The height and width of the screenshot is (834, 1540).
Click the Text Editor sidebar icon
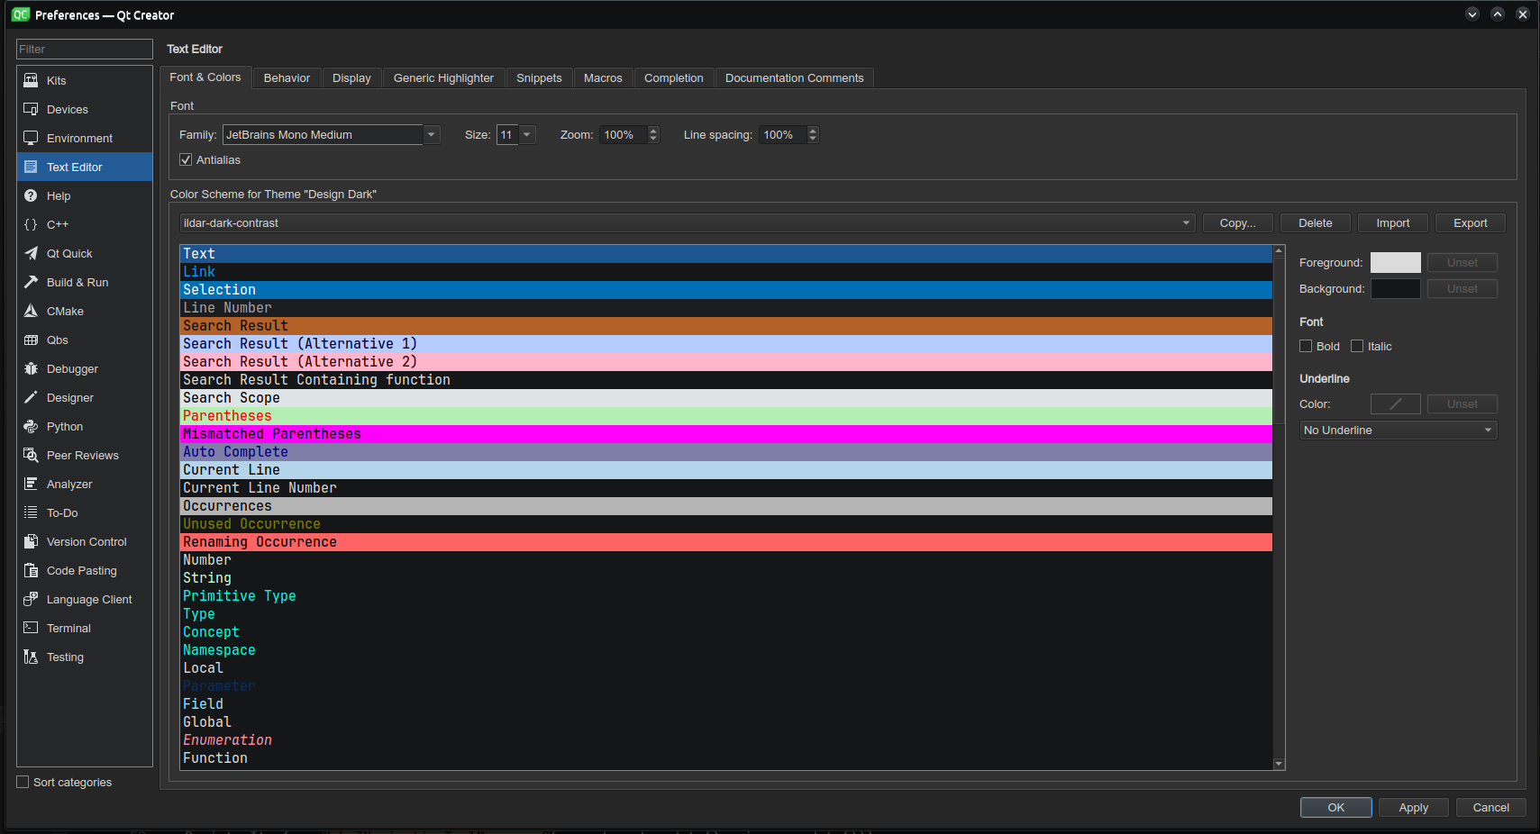(x=31, y=167)
